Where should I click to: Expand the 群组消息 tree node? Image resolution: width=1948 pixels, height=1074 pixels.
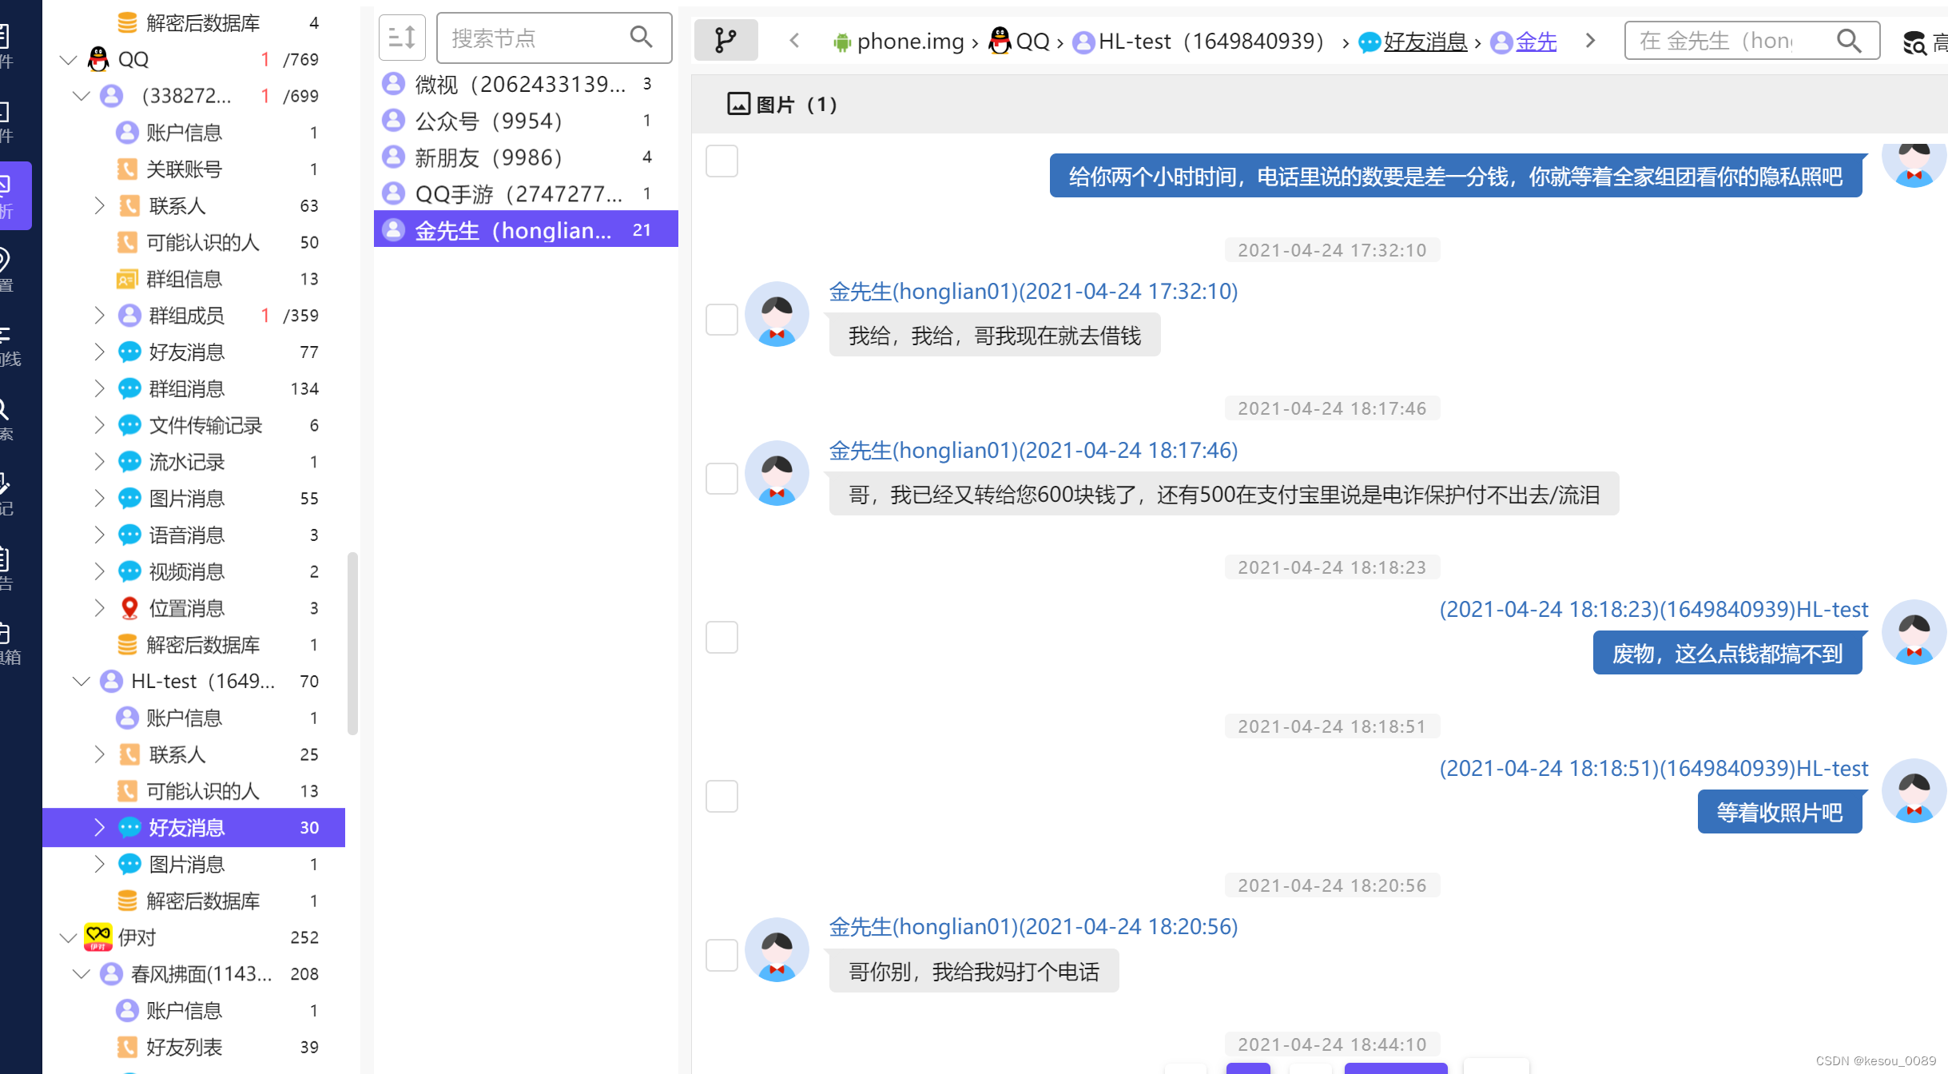pyautogui.click(x=99, y=389)
